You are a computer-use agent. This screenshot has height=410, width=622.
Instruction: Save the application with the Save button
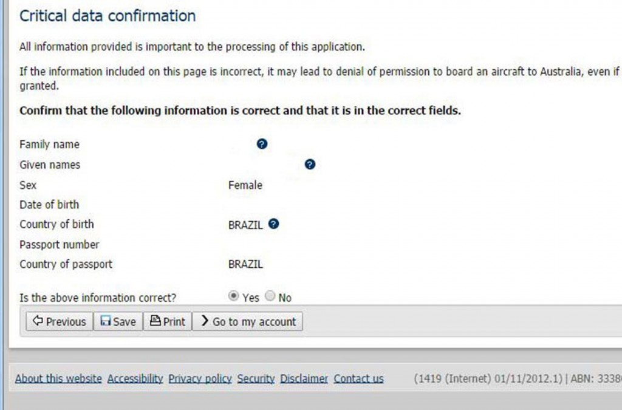tap(118, 321)
